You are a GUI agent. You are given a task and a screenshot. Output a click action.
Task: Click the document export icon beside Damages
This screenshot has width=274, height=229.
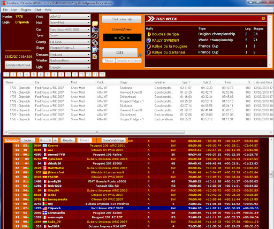pyautogui.click(x=95, y=57)
